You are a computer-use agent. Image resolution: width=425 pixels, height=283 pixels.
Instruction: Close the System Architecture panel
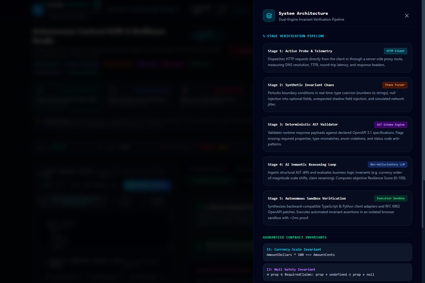point(407,16)
